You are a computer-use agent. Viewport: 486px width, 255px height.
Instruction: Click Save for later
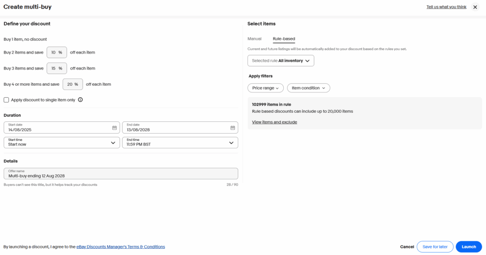435,246
